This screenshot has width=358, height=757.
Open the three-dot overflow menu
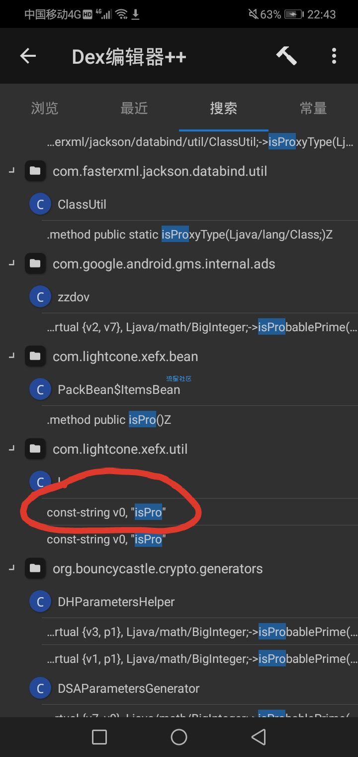(x=334, y=56)
